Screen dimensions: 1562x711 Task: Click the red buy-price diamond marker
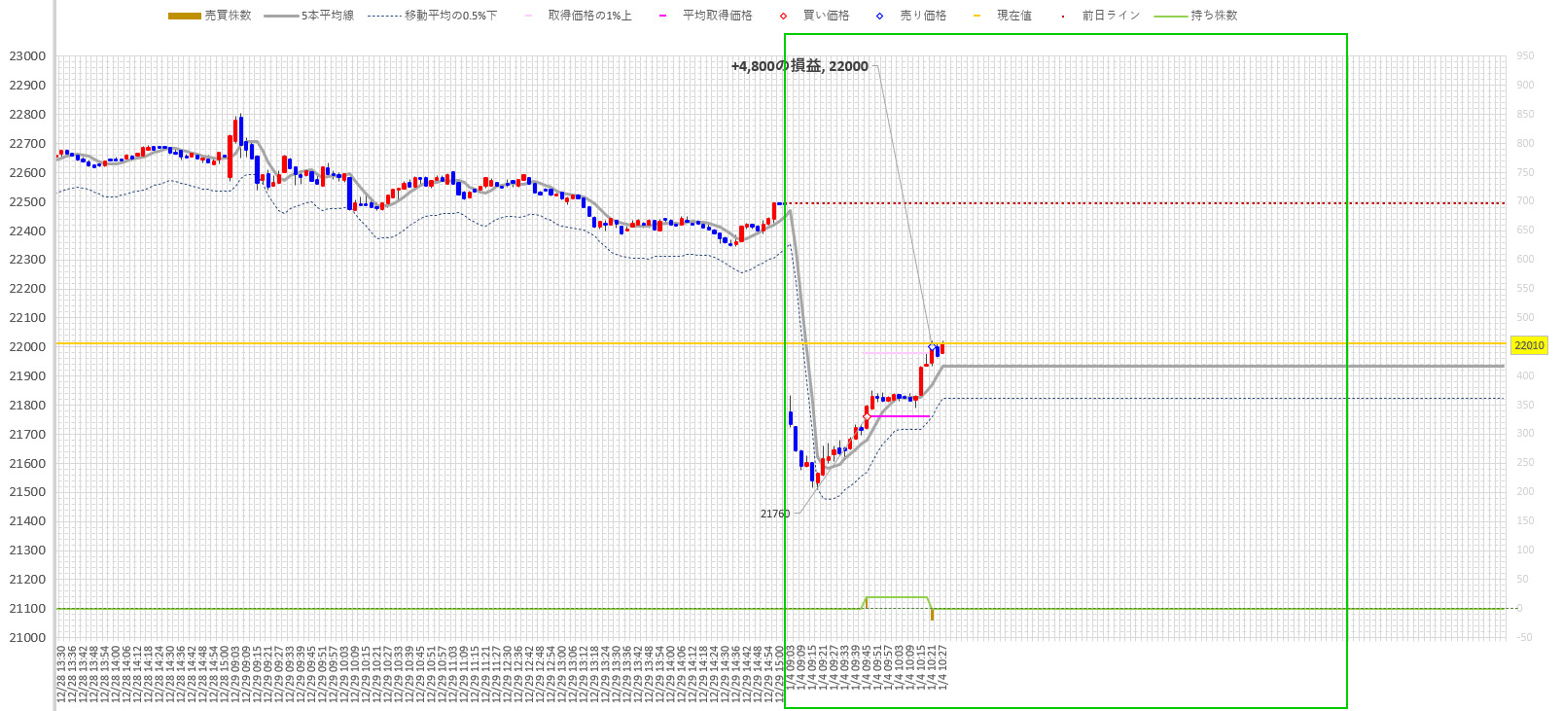(867, 416)
